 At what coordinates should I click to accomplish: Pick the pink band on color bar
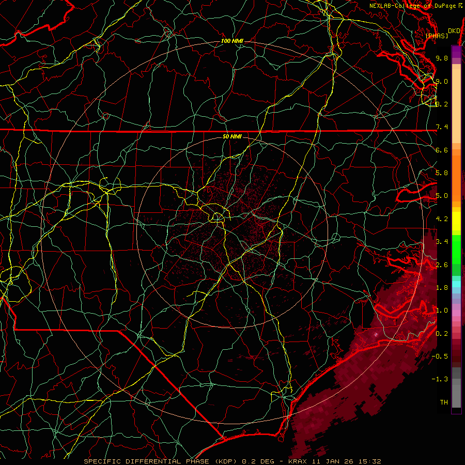coord(456,313)
